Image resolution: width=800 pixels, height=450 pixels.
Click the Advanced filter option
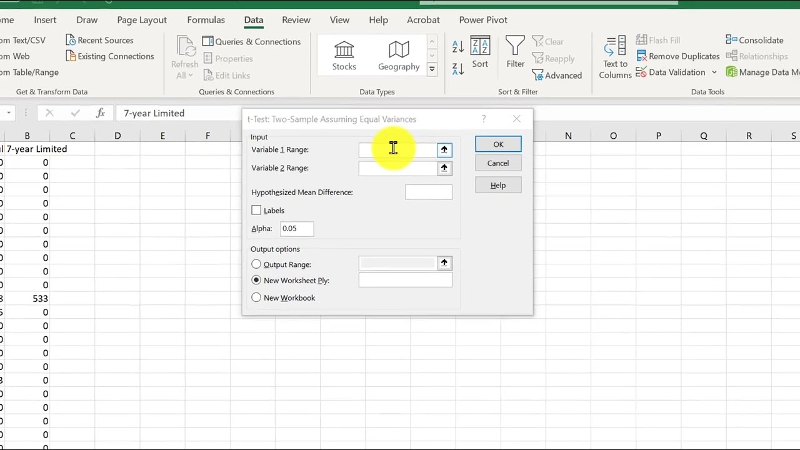tap(557, 75)
